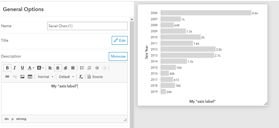Justify the description text
Image resolution: width=279 pixels, height=128 pixels.
click(73, 68)
